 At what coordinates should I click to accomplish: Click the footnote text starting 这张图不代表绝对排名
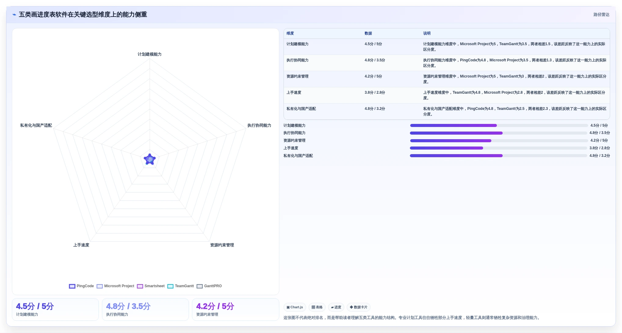coord(412,318)
